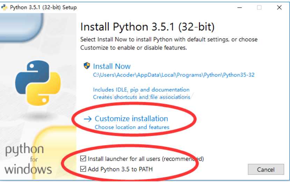Click the python for windows branding text
The width and height of the screenshot is (290, 182).
pos(28,159)
